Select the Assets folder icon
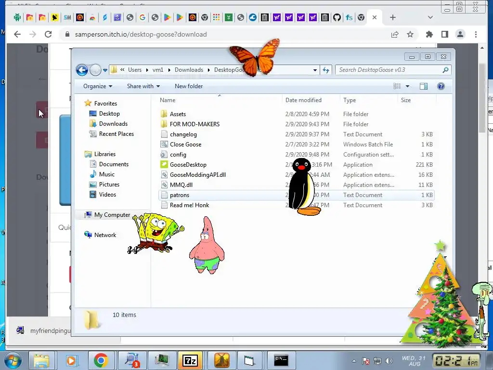This screenshot has width=493, height=370. tap(164, 114)
